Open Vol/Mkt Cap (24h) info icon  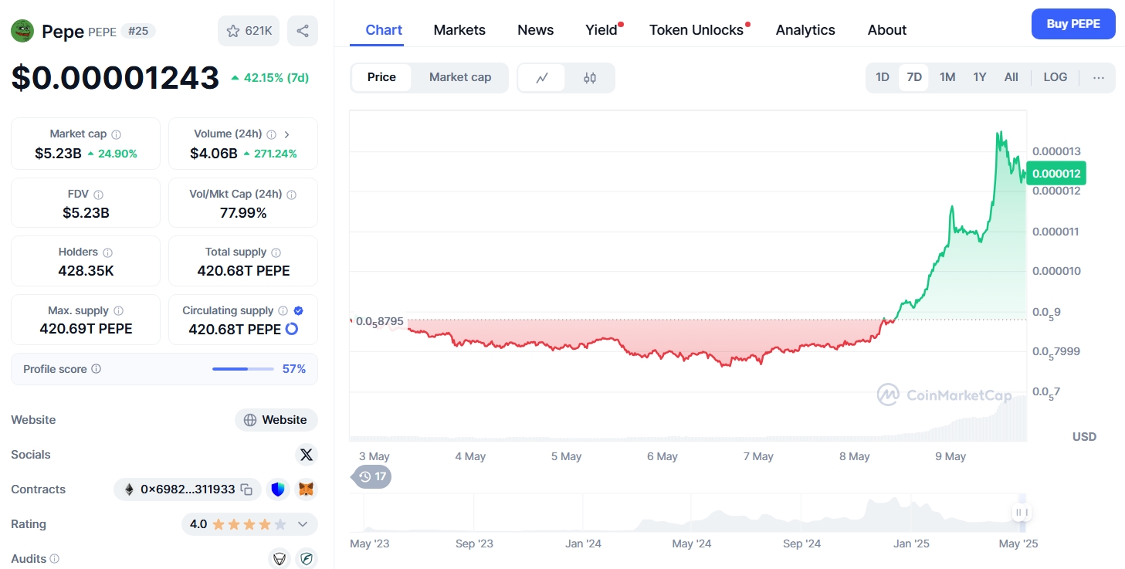coord(291,195)
